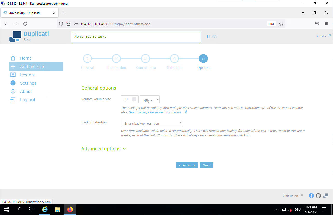Viewport: 333px width, 215px height.
Task: Open Task View on the taskbar
Action: tap(31, 210)
